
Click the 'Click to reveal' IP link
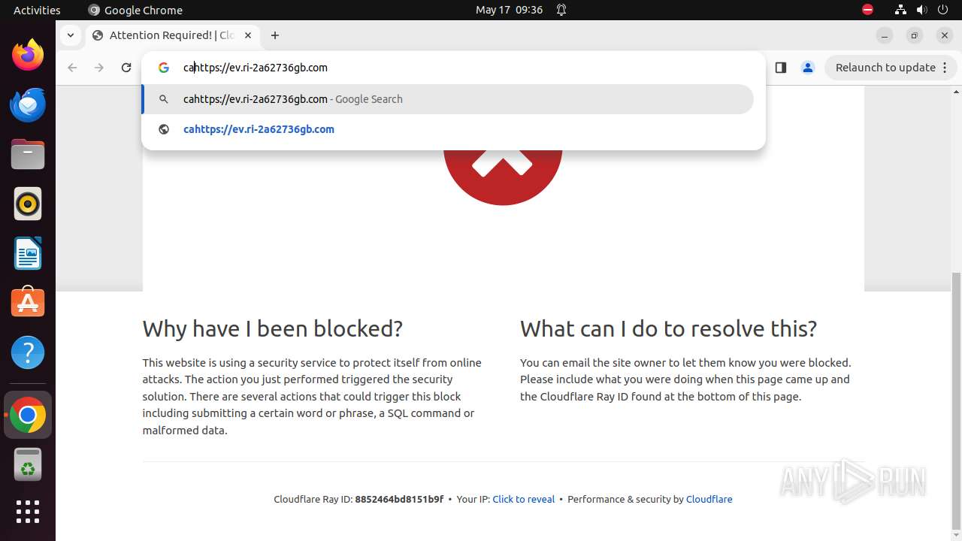pyautogui.click(x=524, y=499)
